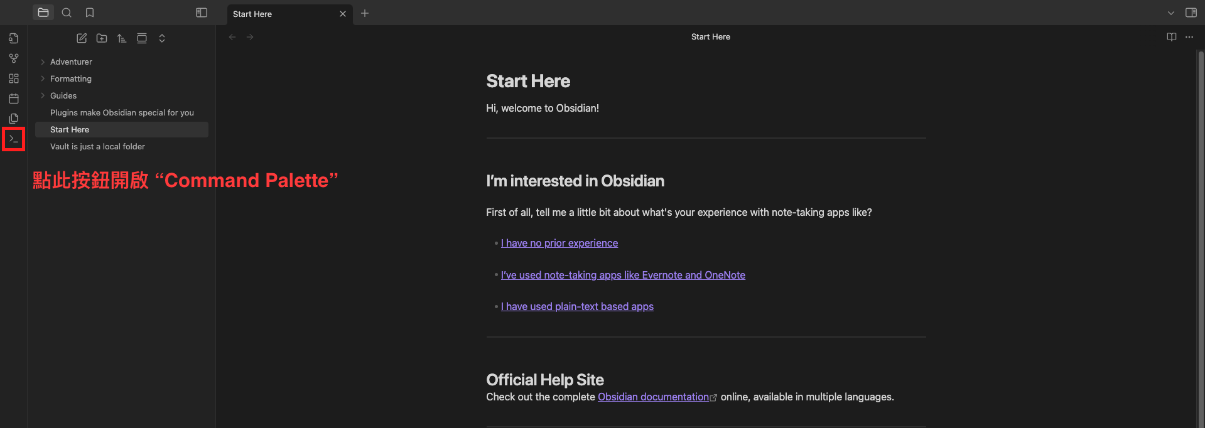Create a new canvas from the ribbon
The image size is (1205, 428).
(x=14, y=78)
